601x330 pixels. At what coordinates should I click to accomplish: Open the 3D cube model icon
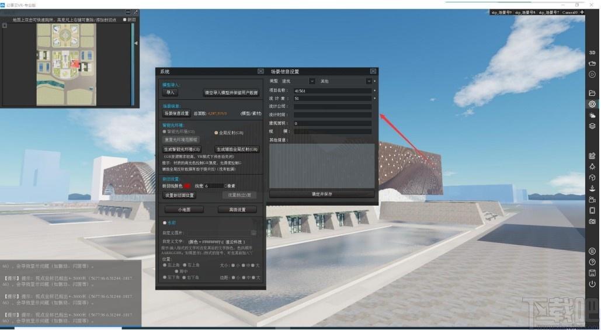click(592, 178)
